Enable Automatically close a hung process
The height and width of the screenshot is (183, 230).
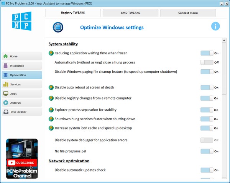point(207,62)
